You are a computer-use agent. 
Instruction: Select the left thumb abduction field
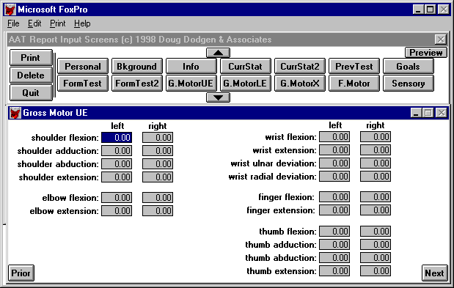(x=334, y=258)
